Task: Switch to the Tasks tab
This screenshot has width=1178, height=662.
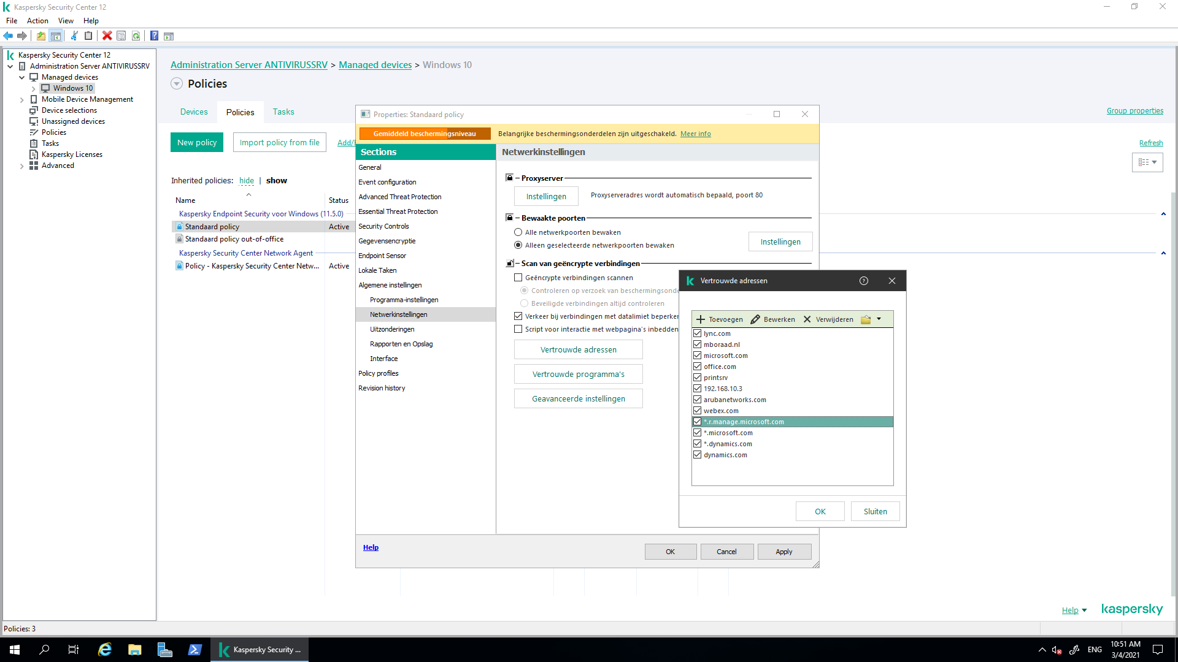Action: pos(283,112)
